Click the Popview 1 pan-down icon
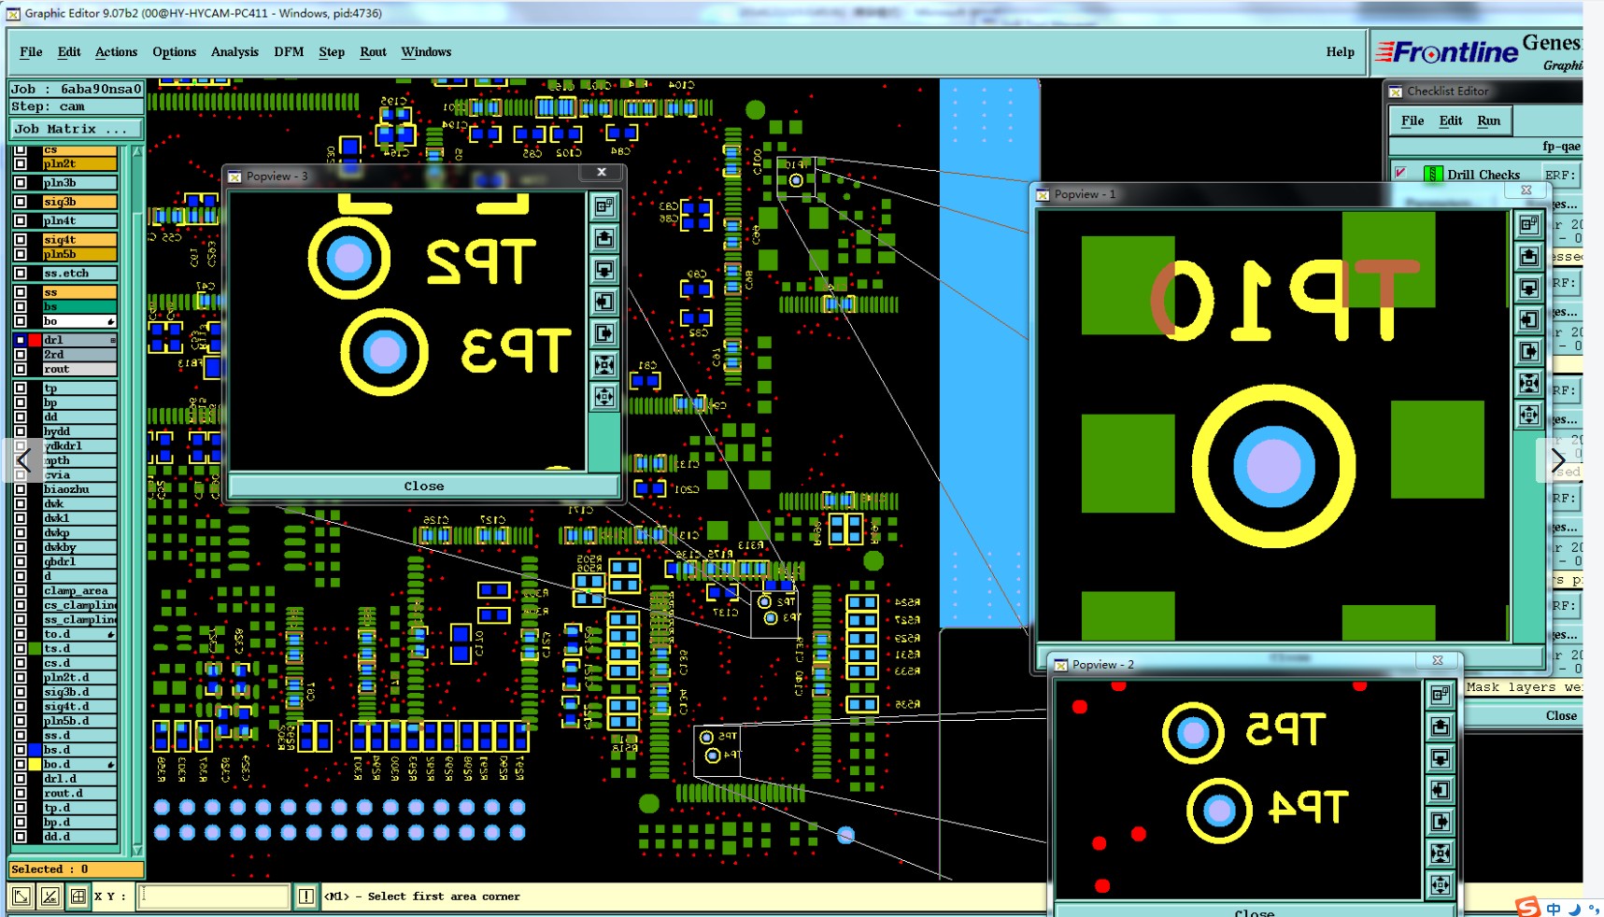Image resolution: width=1604 pixels, height=917 pixels. pyautogui.click(x=1529, y=288)
